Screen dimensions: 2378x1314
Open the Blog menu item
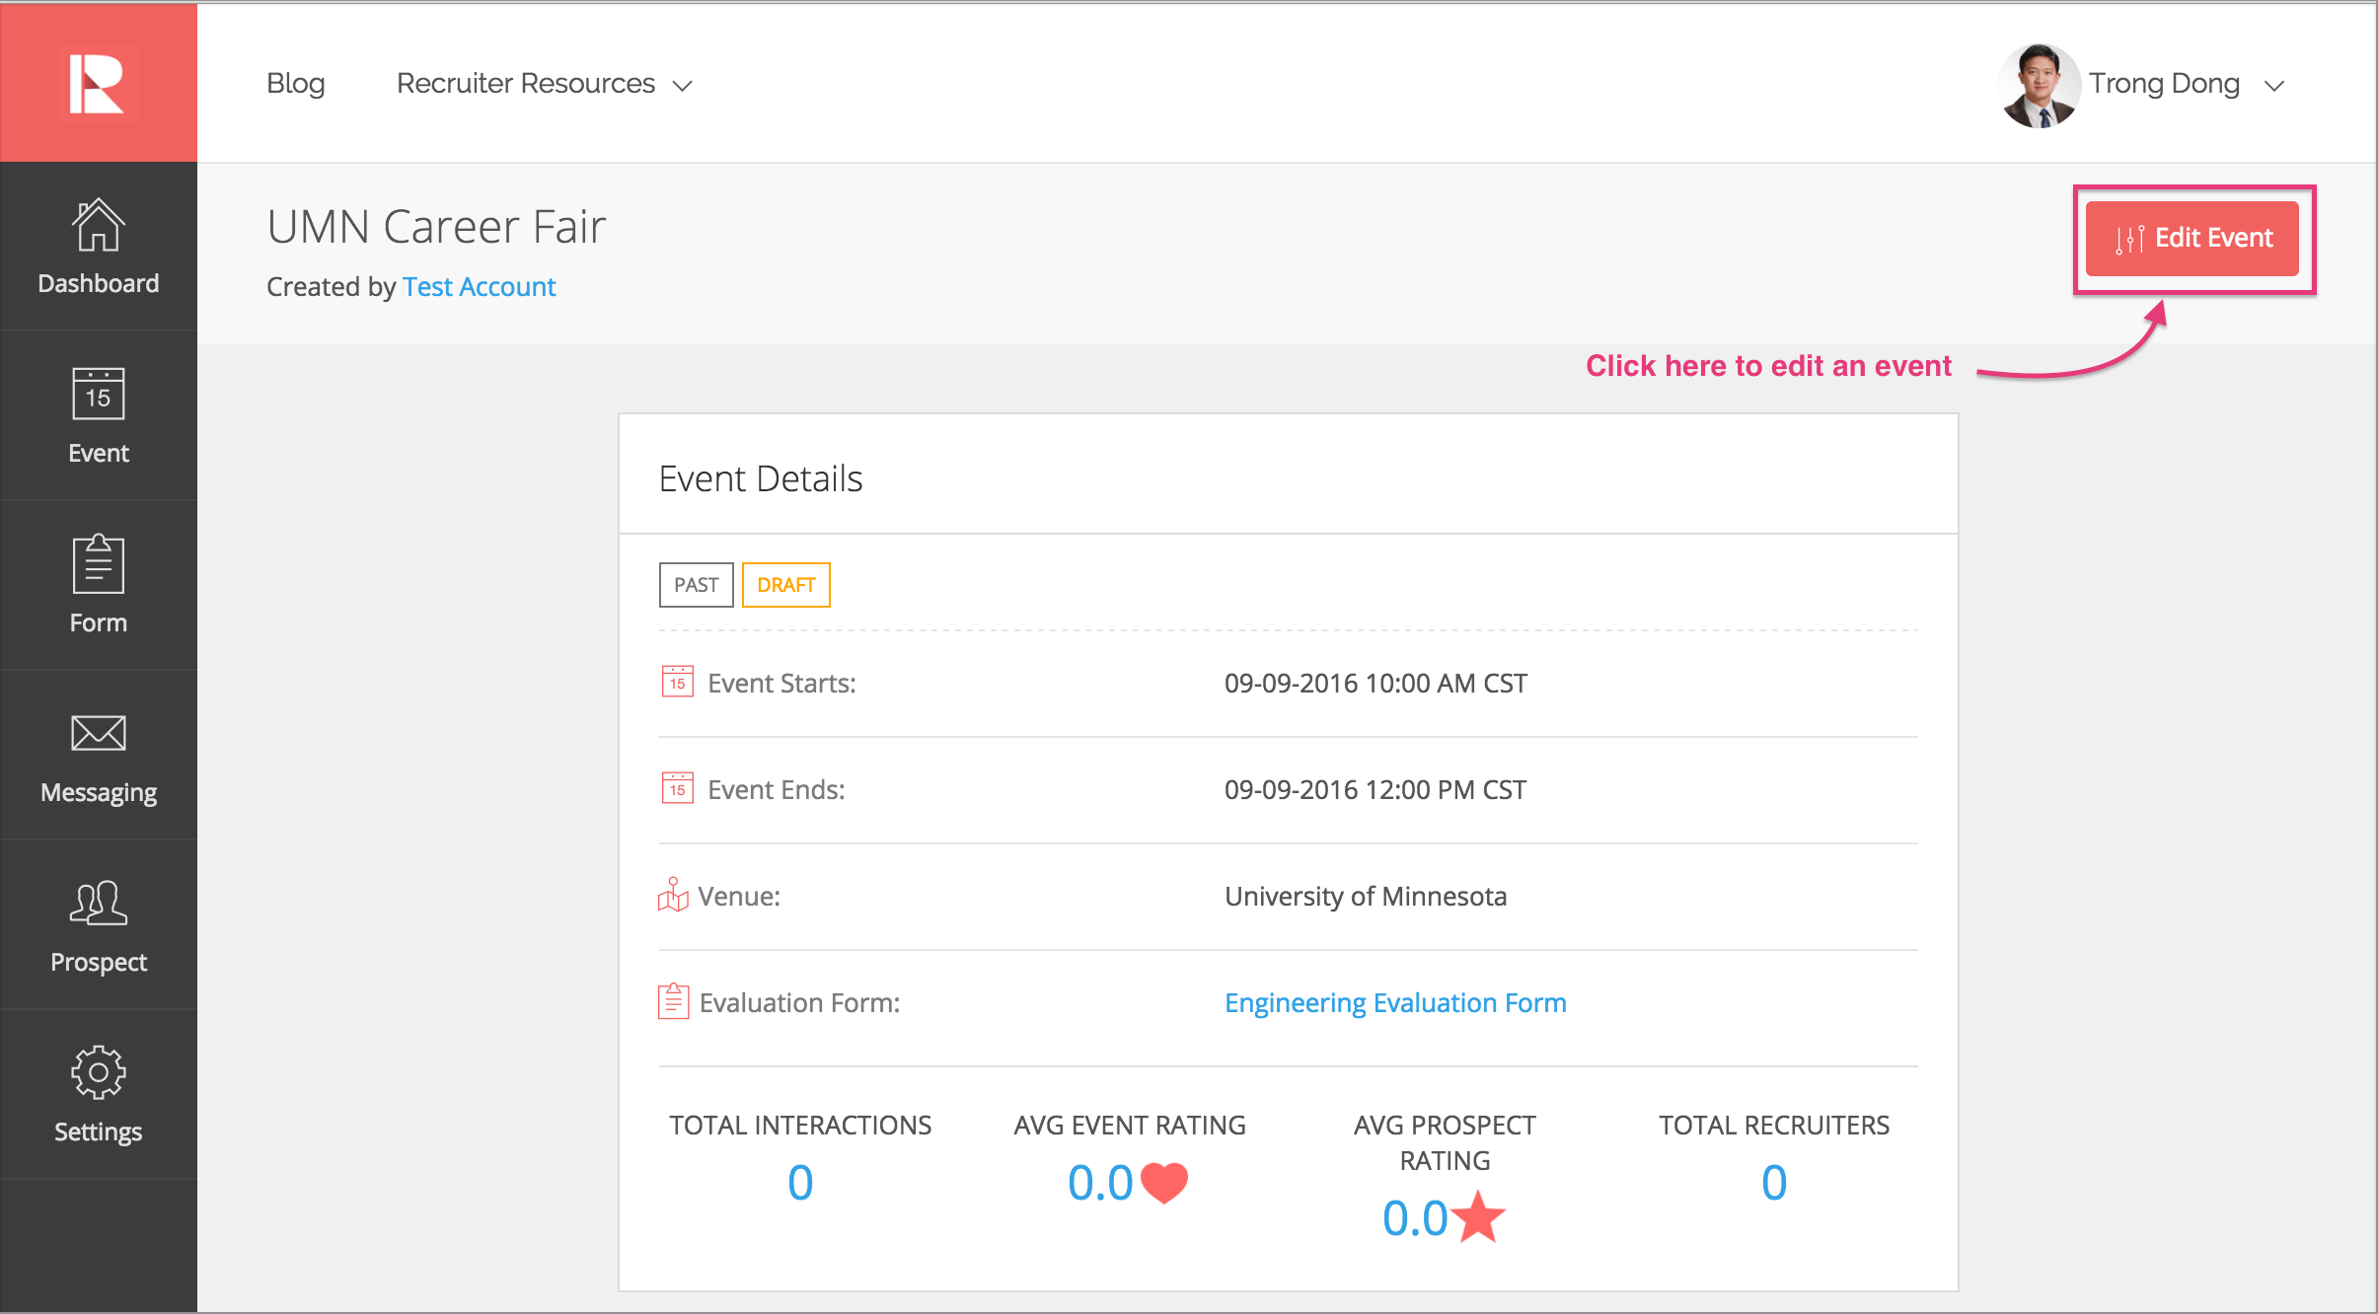[295, 84]
